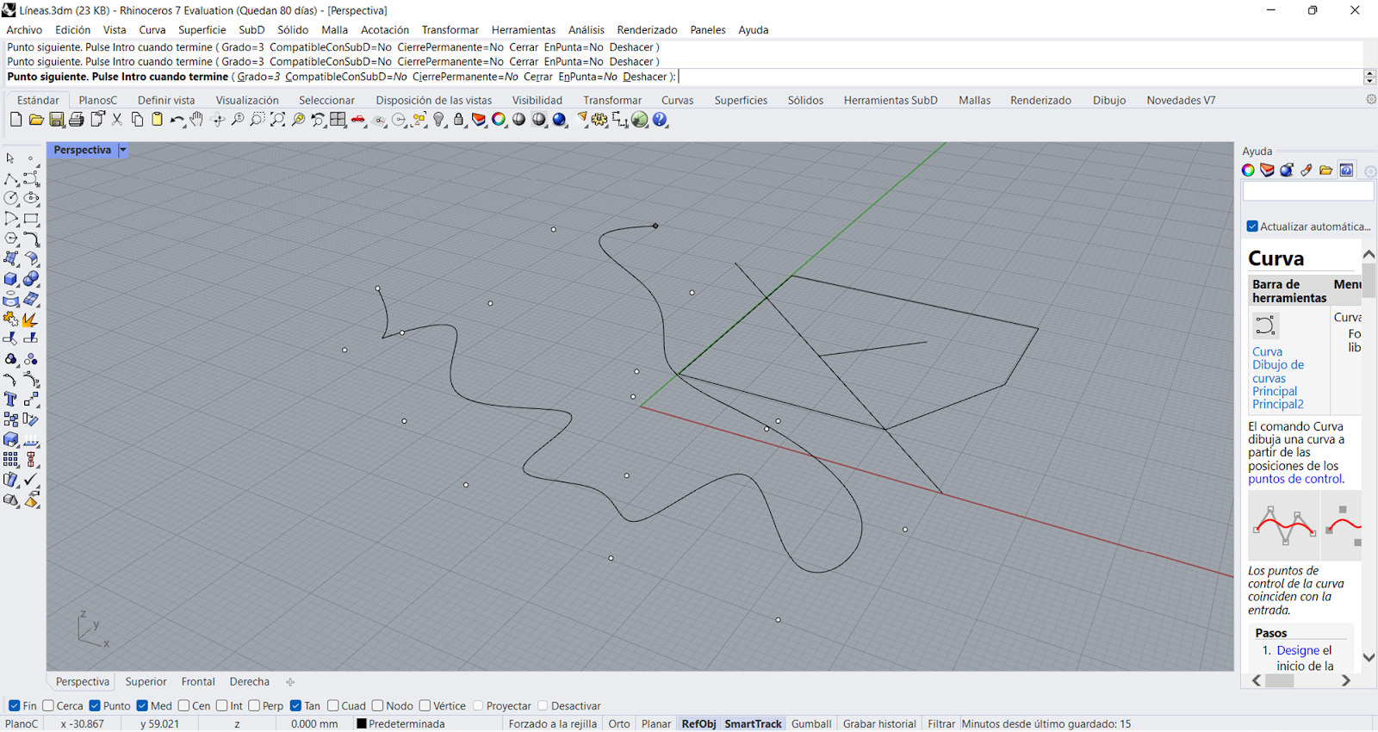Select the Text T tool in the sidebar
The height and width of the screenshot is (732, 1378).
coord(11,400)
